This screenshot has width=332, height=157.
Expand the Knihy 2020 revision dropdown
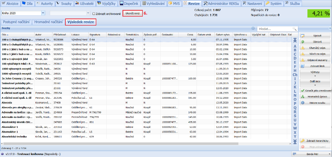(x=43, y=13)
